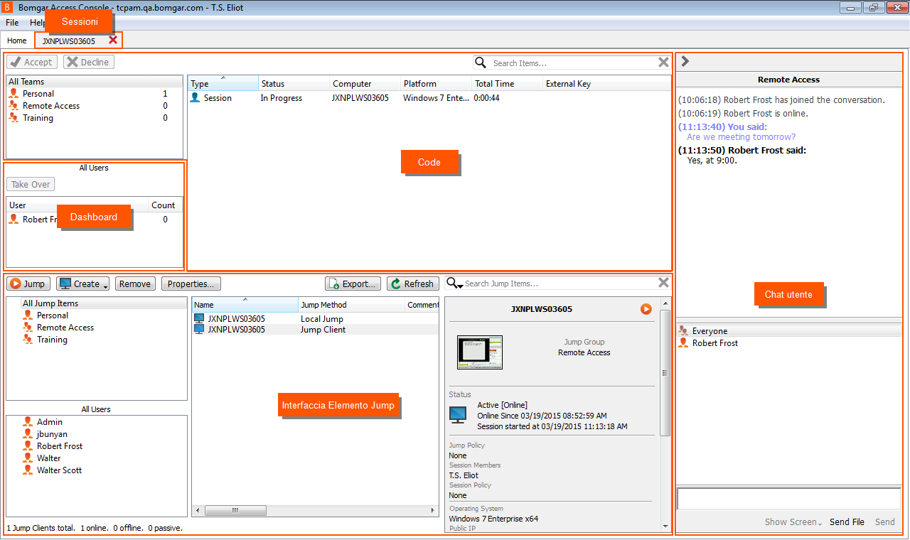Click the Send File link
The height and width of the screenshot is (540, 910).
(847, 522)
